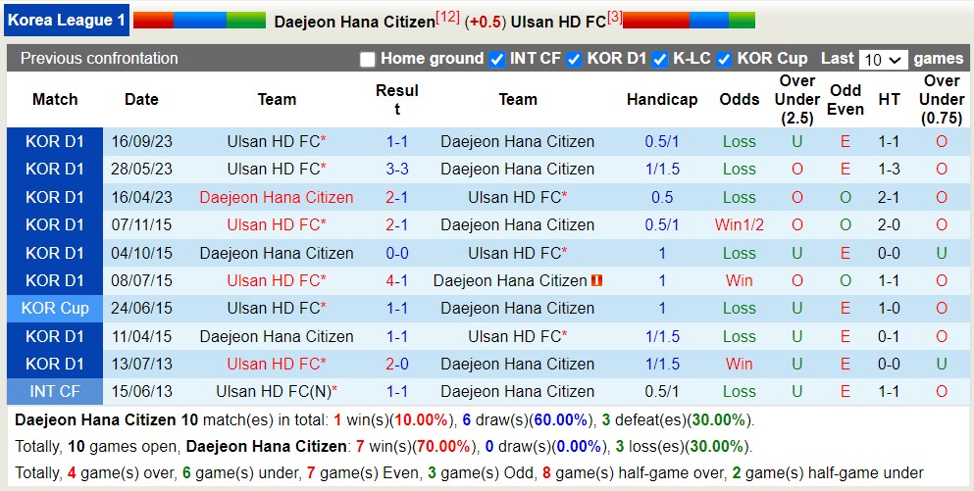Click half-game under U on 13/07/13
Image resolution: width=974 pixels, height=491 pixels.
click(x=942, y=364)
